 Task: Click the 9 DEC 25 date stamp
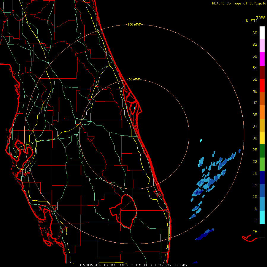(160, 265)
